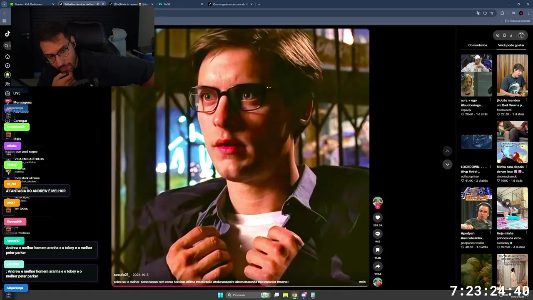The width and height of the screenshot is (533, 300).
Task: Bookmark this page with the star icon
Action: (492, 13)
